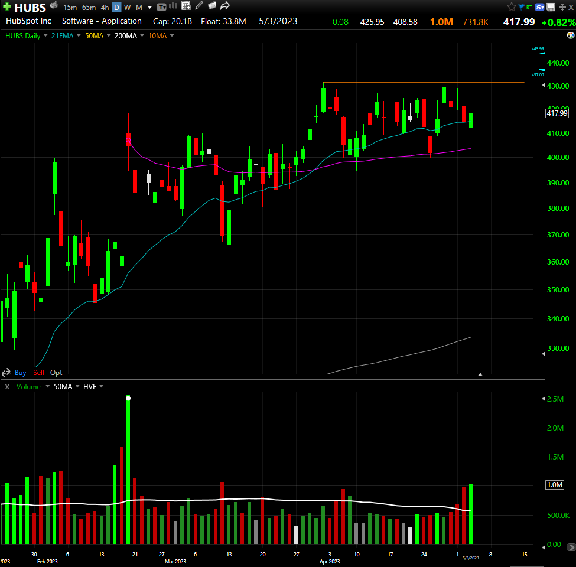Toggle the RT real-time indicator
The width and height of the screenshot is (576, 567).
529,7
